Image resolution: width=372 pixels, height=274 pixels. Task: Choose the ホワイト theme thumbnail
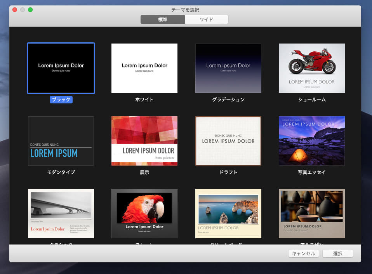click(x=144, y=68)
